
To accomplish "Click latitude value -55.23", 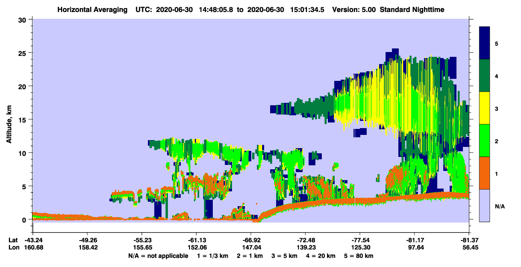I will [142, 240].
